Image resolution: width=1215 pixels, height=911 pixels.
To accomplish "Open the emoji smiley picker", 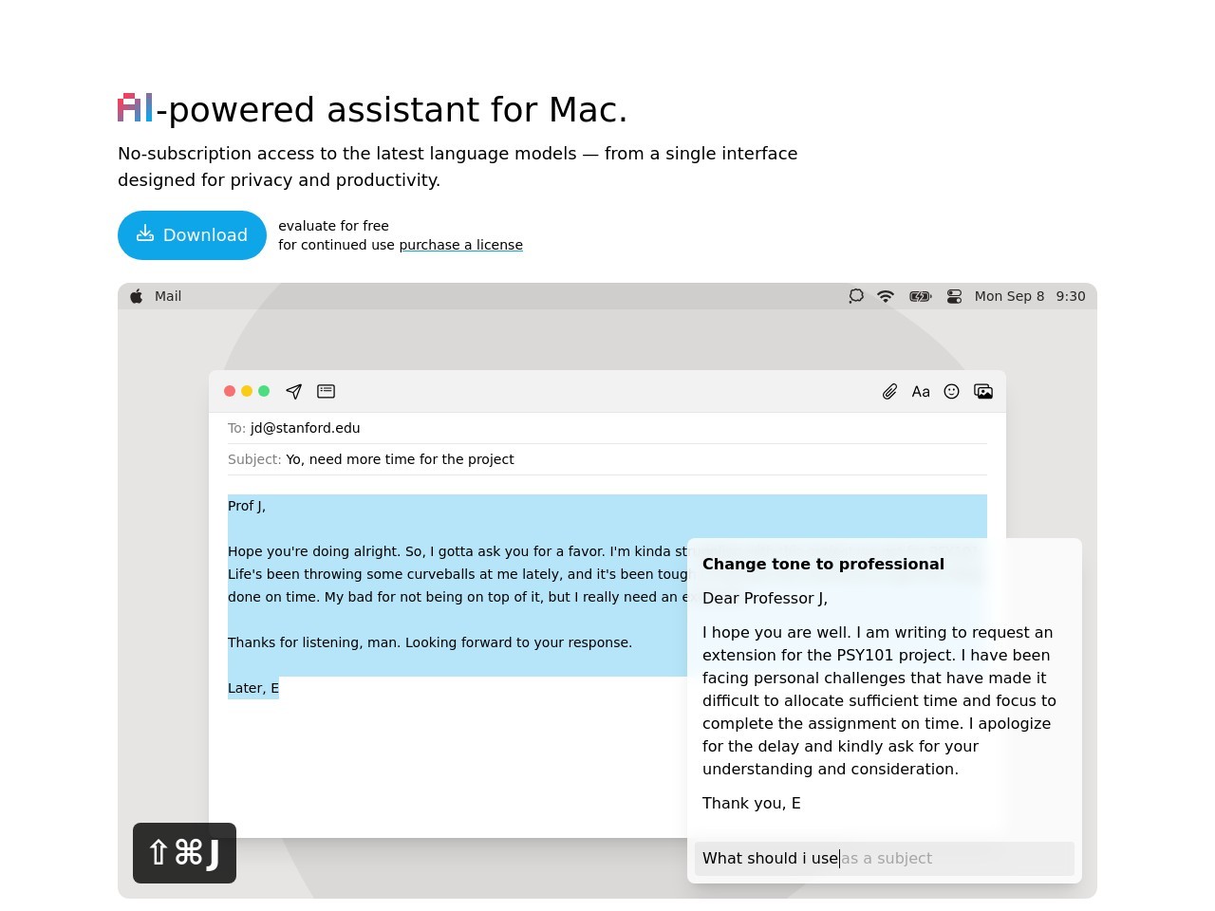I will (951, 391).
